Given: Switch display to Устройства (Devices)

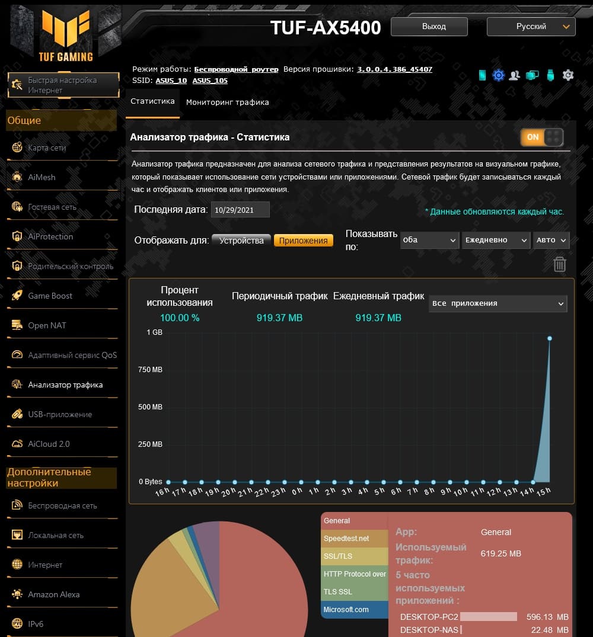Looking at the screenshot, I should (x=241, y=241).
